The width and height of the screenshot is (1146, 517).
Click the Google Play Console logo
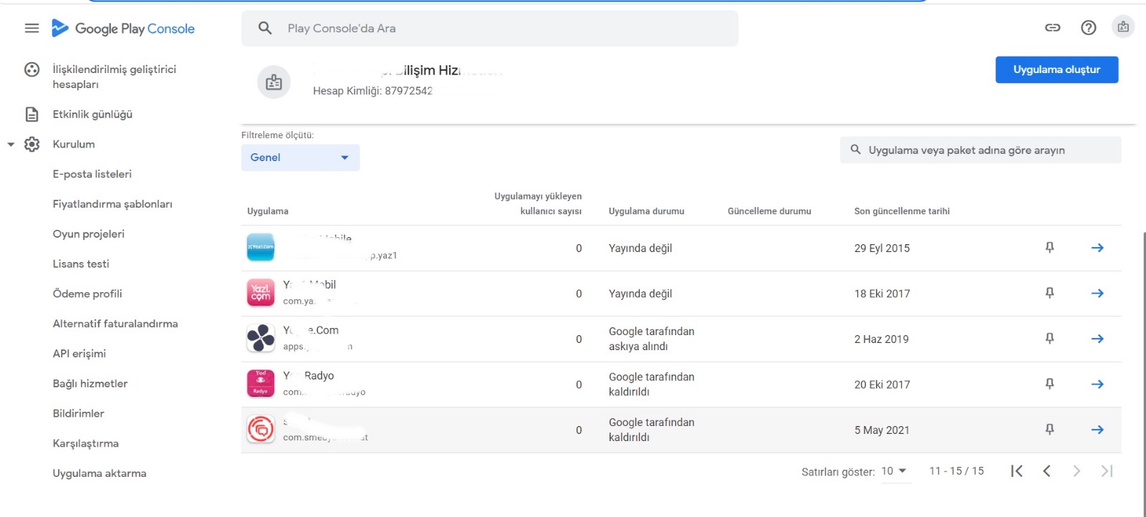point(123,29)
